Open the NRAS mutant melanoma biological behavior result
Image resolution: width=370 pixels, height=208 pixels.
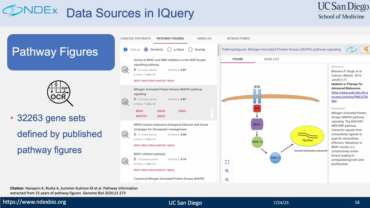(x=171, y=127)
